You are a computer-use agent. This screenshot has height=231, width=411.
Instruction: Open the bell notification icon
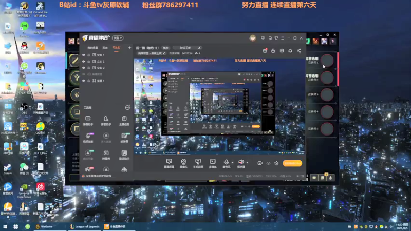[x=290, y=51]
